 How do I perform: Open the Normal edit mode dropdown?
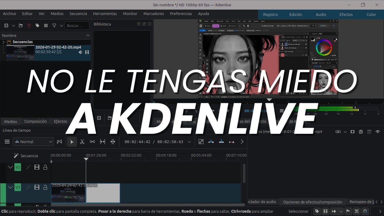coord(33,142)
